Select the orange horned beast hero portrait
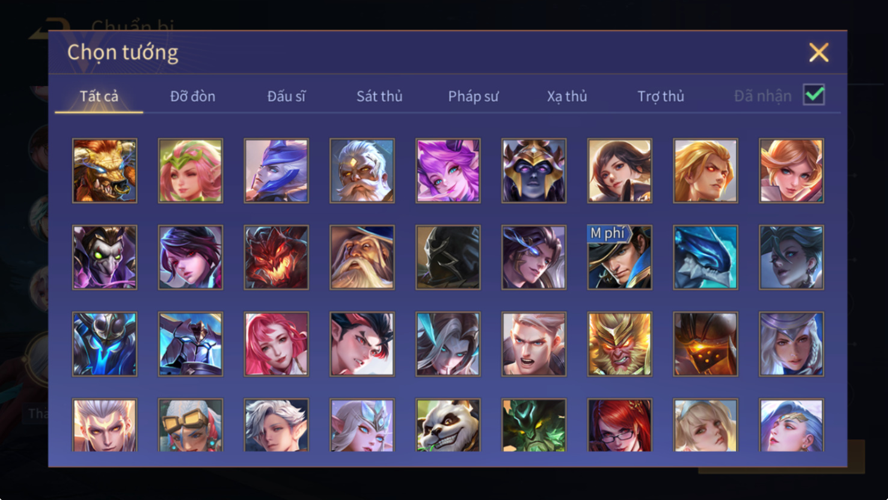The image size is (888, 500). pos(105,171)
